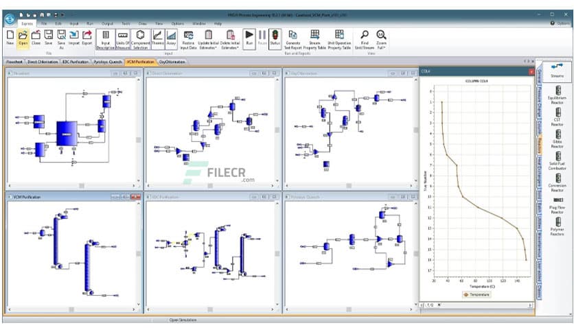This screenshot has width=574, height=332.
Task: Click the Import icon in the ribbon
Action: (x=74, y=35)
